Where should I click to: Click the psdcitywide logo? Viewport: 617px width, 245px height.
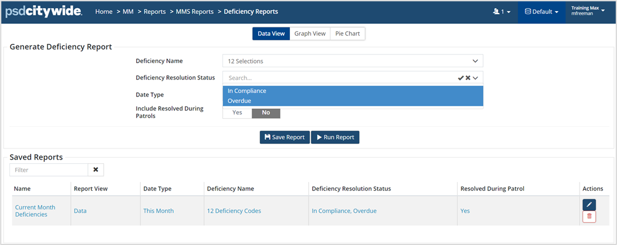pyautogui.click(x=43, y=12)
